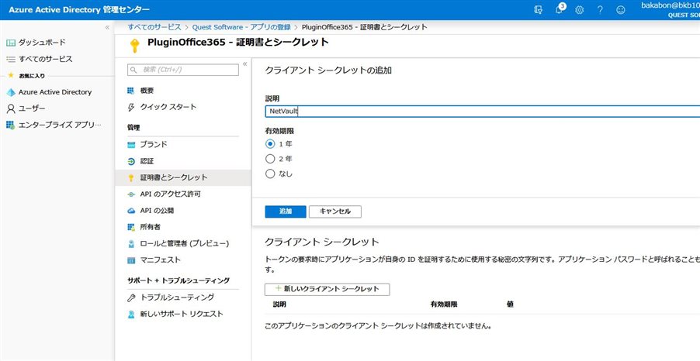Viewport: 700px width, 361px height.
Task: Click the Owners (所有者) icon
Action: pyautogui.click(x=131, y=227)
